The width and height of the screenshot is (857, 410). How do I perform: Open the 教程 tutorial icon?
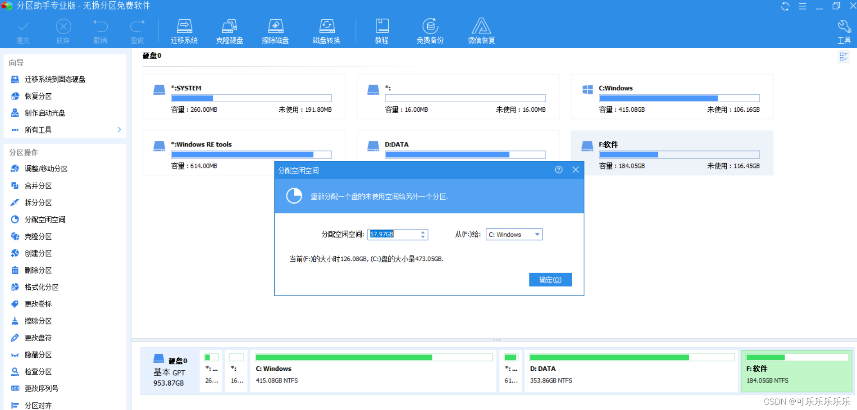pyautogui.click(x=382, y=32)
